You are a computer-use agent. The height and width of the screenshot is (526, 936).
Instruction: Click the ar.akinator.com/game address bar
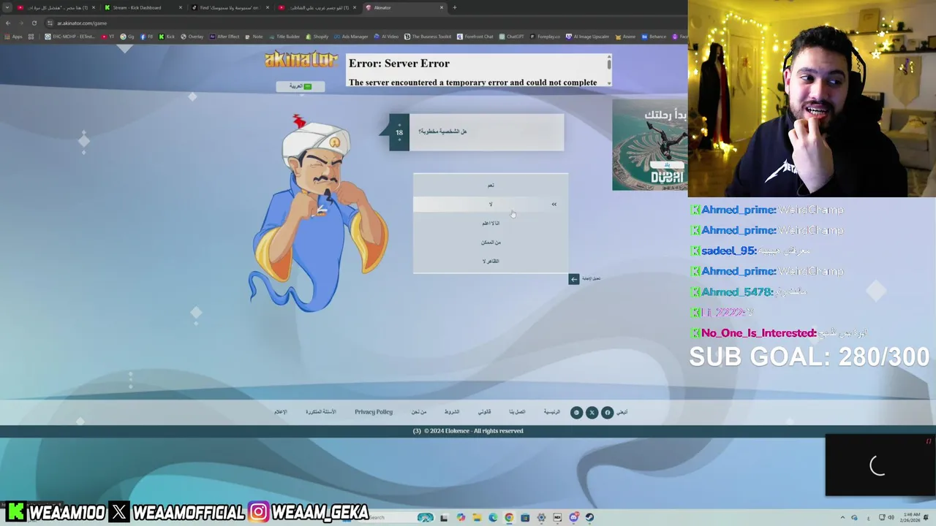(x=82, y=23)
